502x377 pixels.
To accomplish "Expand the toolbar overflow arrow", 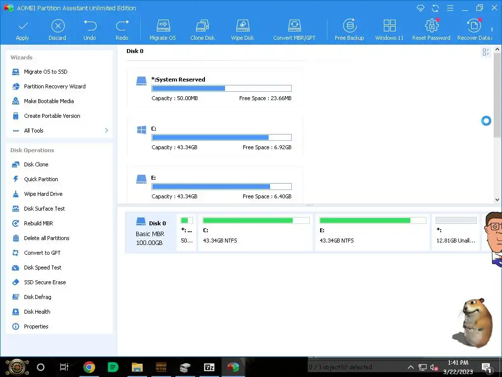I will (492, 29).
